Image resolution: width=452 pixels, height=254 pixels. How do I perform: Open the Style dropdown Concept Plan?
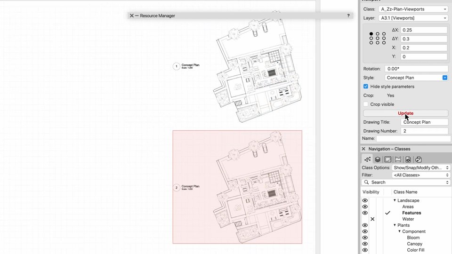click(416, 78)
